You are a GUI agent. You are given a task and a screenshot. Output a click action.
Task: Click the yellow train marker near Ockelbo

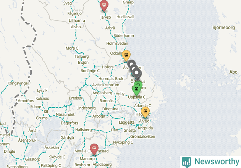(126, 55)
